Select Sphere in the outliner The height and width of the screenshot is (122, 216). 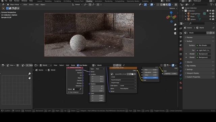(193, 19)
